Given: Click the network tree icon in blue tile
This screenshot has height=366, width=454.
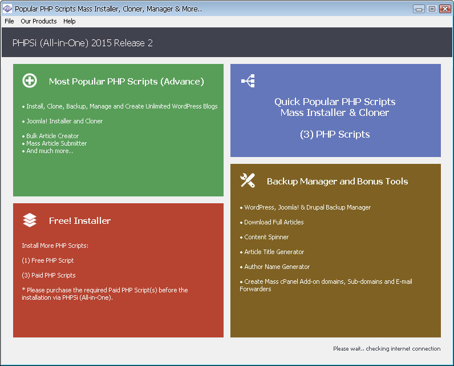Looking at the screenshot, I should tap(248, 81).
